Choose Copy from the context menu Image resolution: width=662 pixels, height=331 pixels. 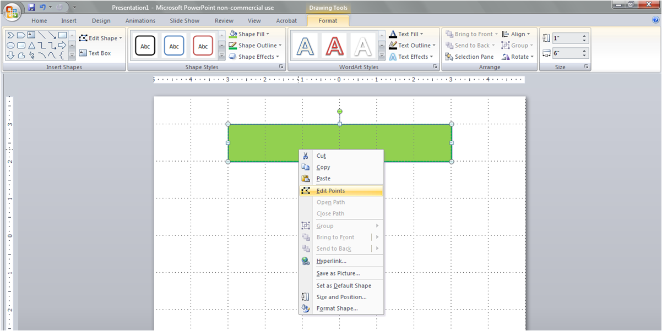point(341,167)
